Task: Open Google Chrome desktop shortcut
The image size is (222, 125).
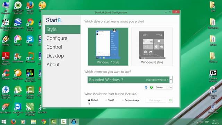Action: (x=30, y=25)
